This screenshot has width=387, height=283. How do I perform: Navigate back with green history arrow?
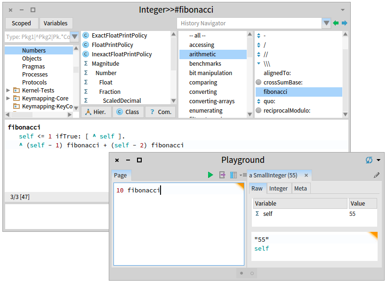[336, 23]
